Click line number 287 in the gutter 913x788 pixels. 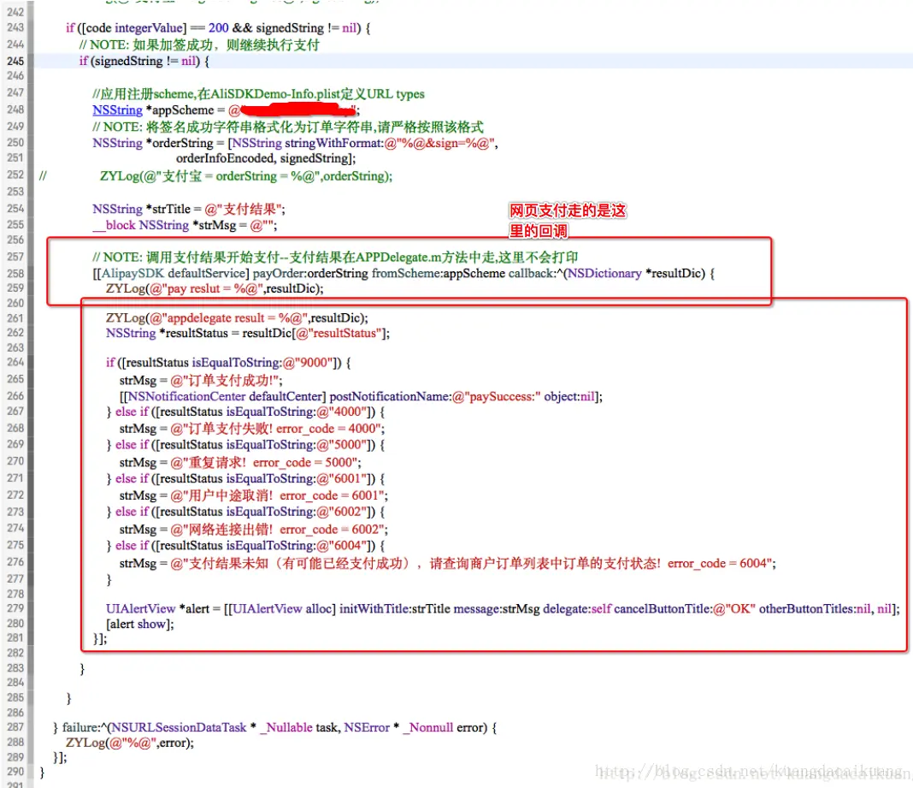tap(15, 727)
